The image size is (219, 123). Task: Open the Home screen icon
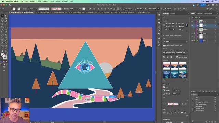(x=10, y=5)
